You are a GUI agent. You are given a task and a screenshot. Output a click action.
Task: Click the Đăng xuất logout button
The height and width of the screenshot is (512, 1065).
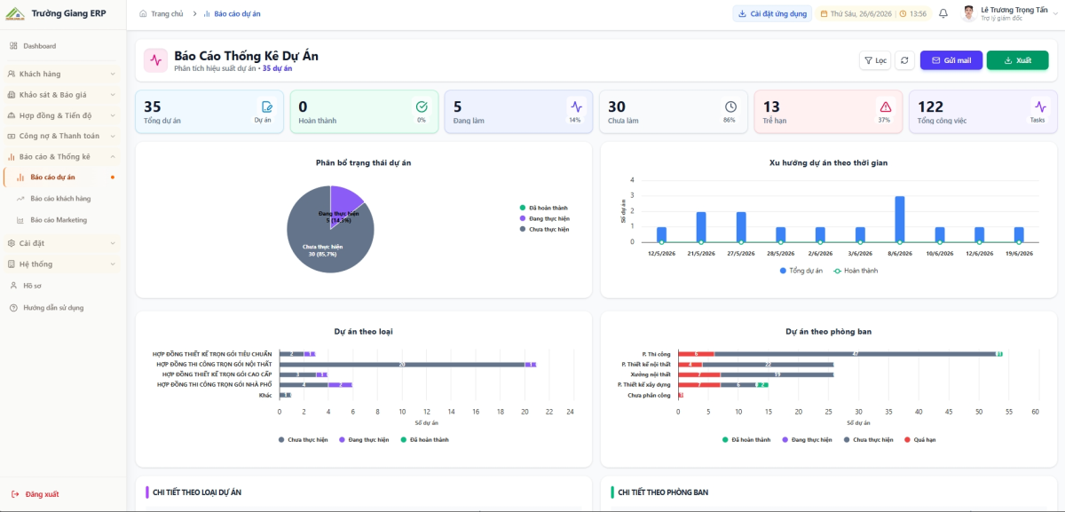coord(35,494)
